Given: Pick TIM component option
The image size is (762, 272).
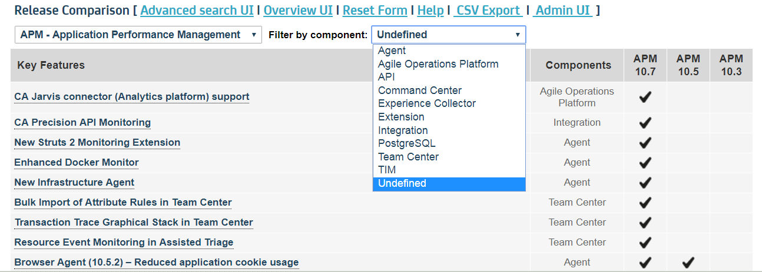Looking at the screenshot, I should click(x=449, y=170).
